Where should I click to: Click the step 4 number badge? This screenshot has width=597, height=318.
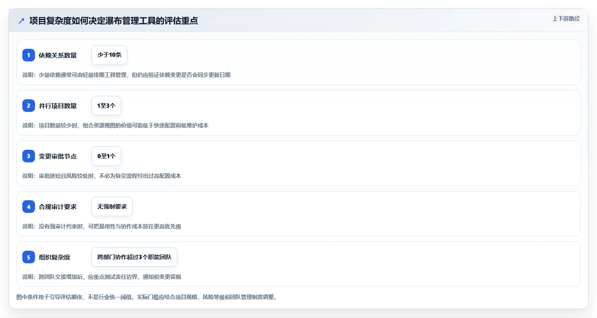(x=29, y=207)
